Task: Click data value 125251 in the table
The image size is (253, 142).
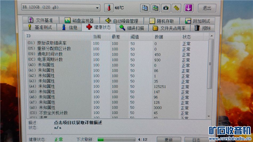Action: pyautogui.click(x=160, y=86)
